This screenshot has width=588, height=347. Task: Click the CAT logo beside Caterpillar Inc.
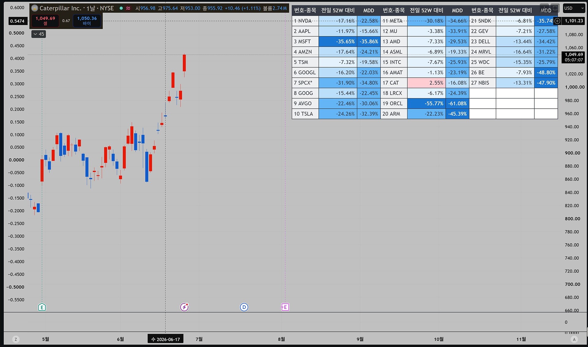click(x=35, y=8)
